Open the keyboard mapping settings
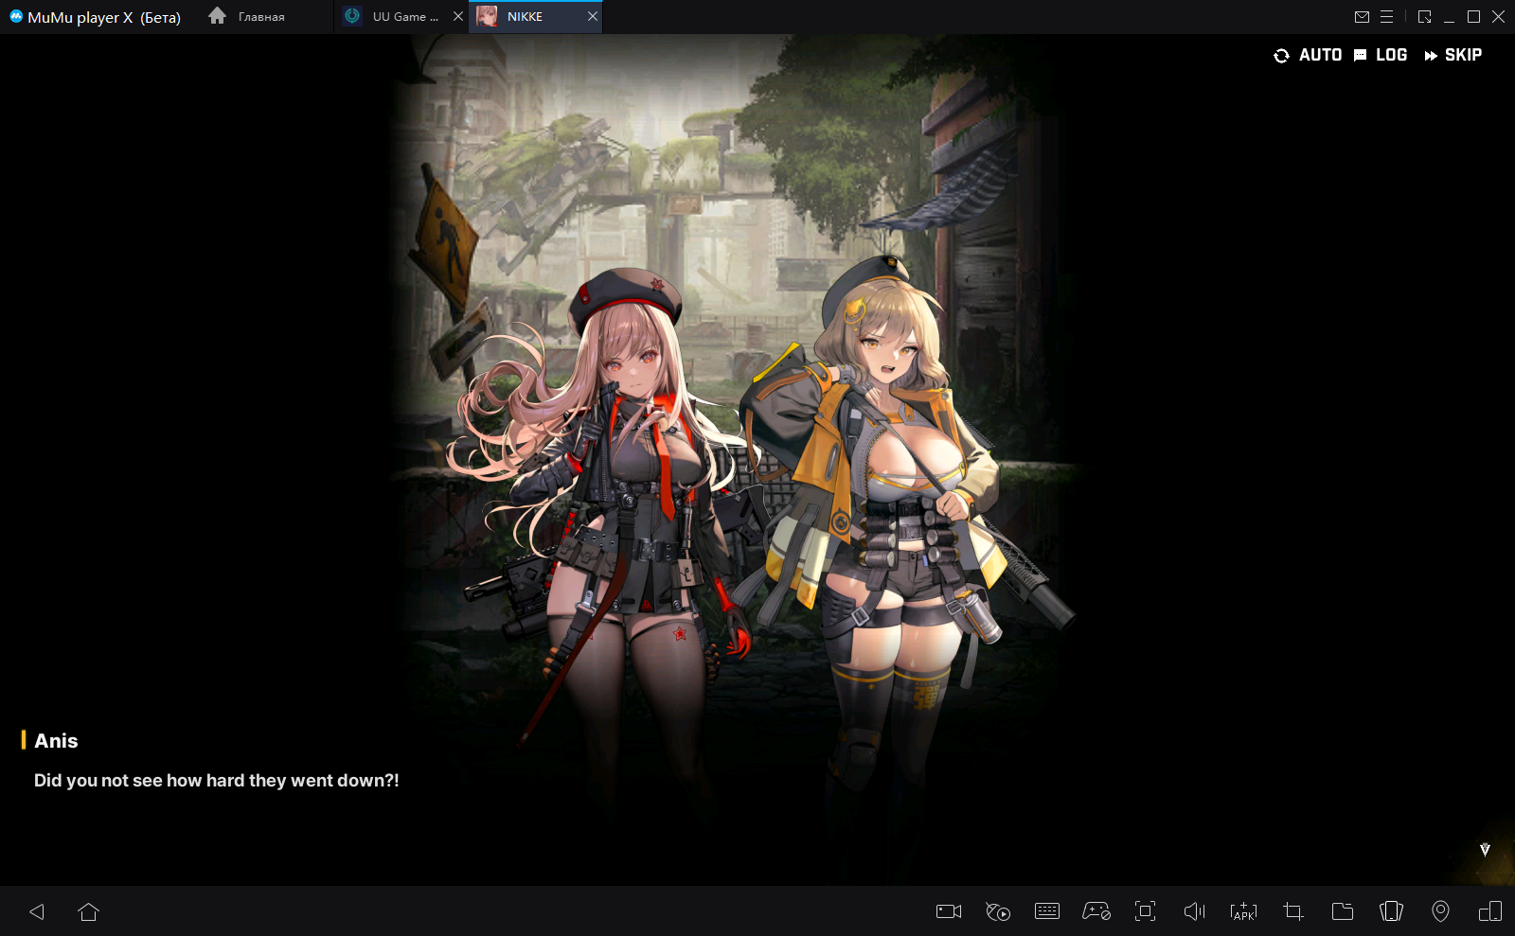Image resolution: width=1515 pixels, height=936 pixels. click(x=1047, y=911)
